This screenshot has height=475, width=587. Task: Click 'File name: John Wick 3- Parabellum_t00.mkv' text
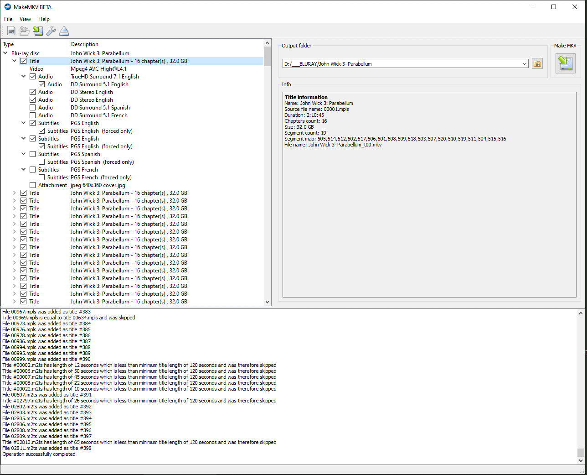point(333,145)
